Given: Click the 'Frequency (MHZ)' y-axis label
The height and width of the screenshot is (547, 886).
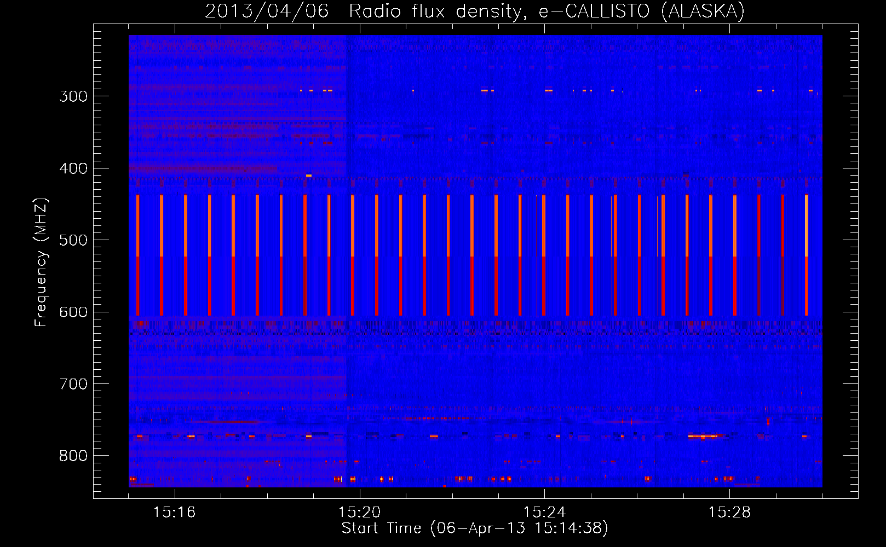Looking at the screenshot, I should tap(41, 263).
